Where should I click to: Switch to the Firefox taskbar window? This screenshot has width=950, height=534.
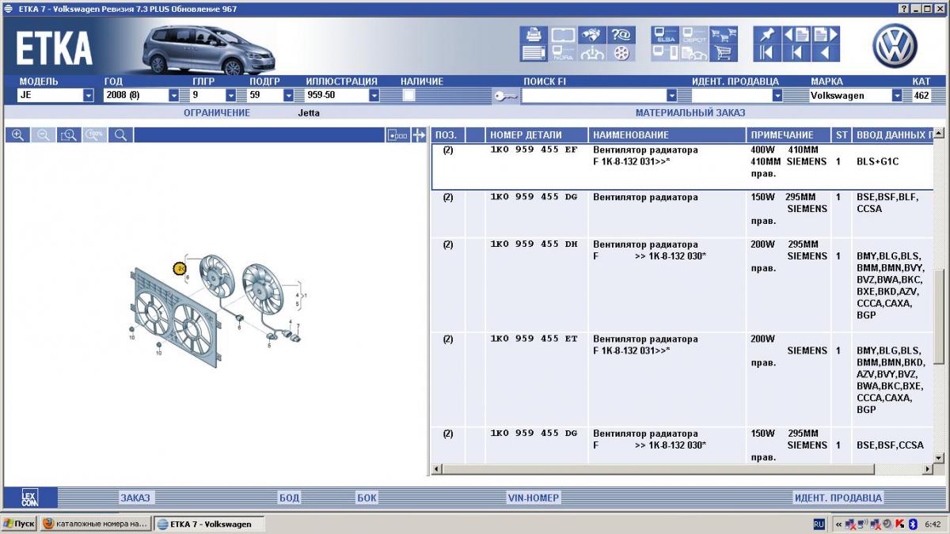95,524
